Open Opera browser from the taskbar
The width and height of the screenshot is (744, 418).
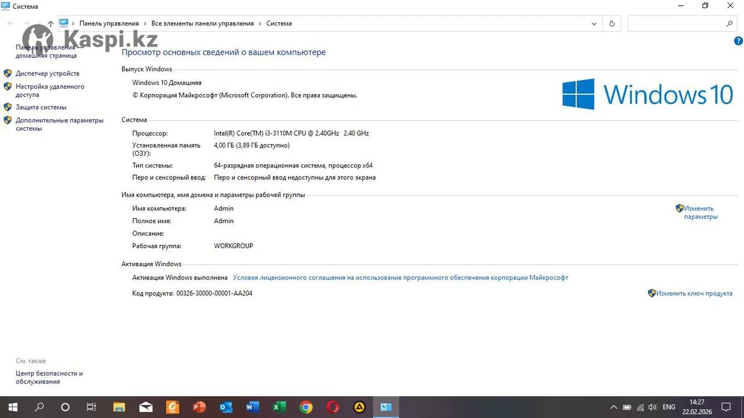pyautogui.click(x=333, y=407)
